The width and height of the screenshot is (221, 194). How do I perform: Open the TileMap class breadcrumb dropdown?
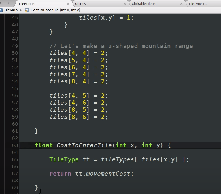(11, 10)
